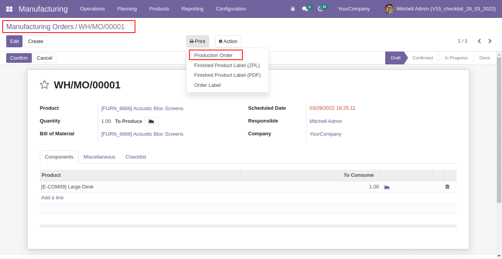Open the Responsible link Mitchell Admin
The width and height of the screenshot is (502, 259).
326,121
